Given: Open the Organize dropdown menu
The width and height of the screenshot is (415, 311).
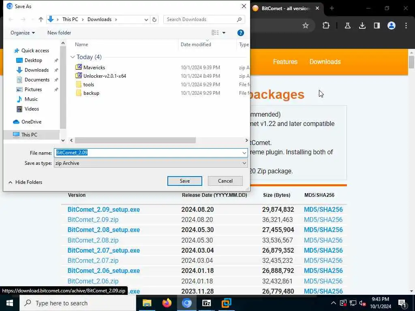Looking at the screenshot, I should tap(23, 33).
